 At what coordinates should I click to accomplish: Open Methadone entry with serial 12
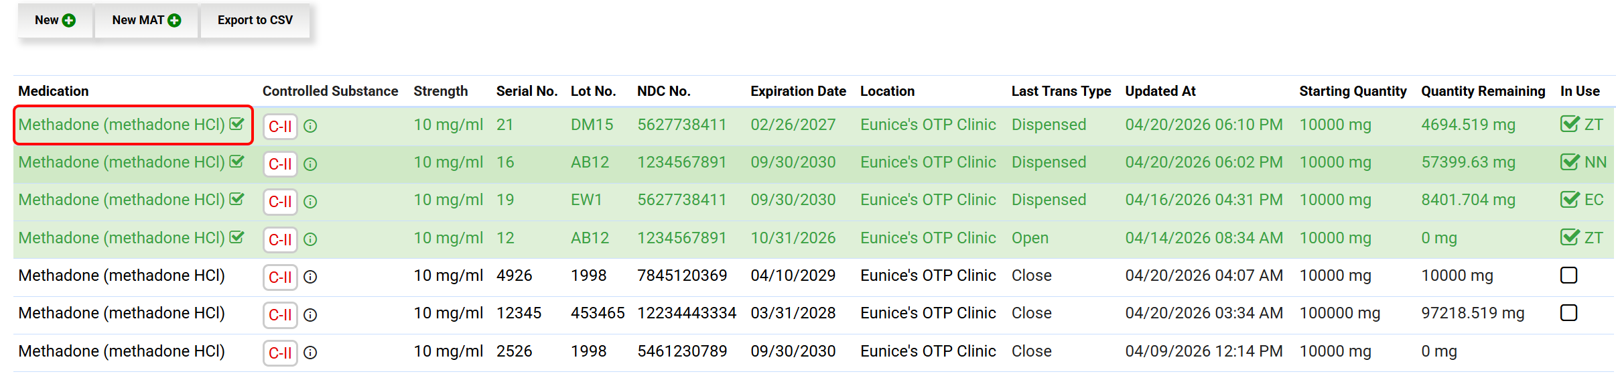(x=121, y=238)
